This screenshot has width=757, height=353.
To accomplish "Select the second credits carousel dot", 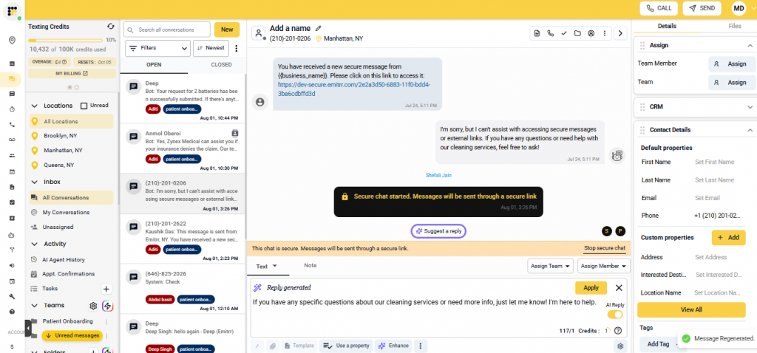I will pyautogui.click(x=75, y=86).
